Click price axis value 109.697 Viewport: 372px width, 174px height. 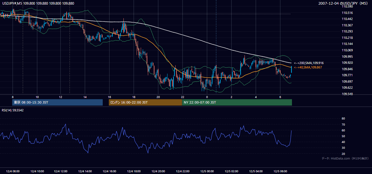click(x=348, y=81)
